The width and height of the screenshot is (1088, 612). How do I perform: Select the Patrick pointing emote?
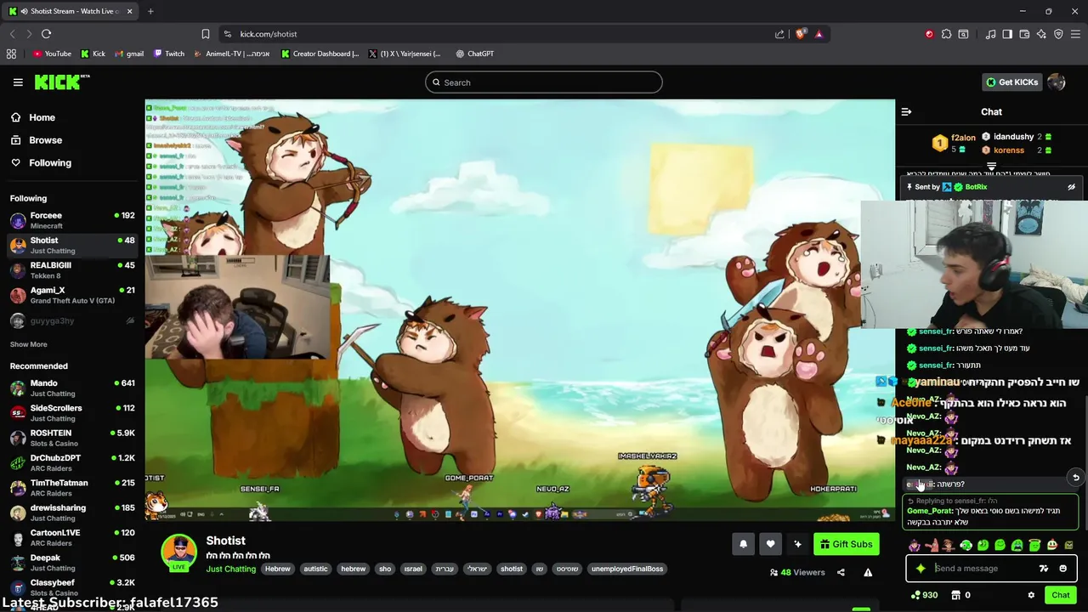(932, 545)
